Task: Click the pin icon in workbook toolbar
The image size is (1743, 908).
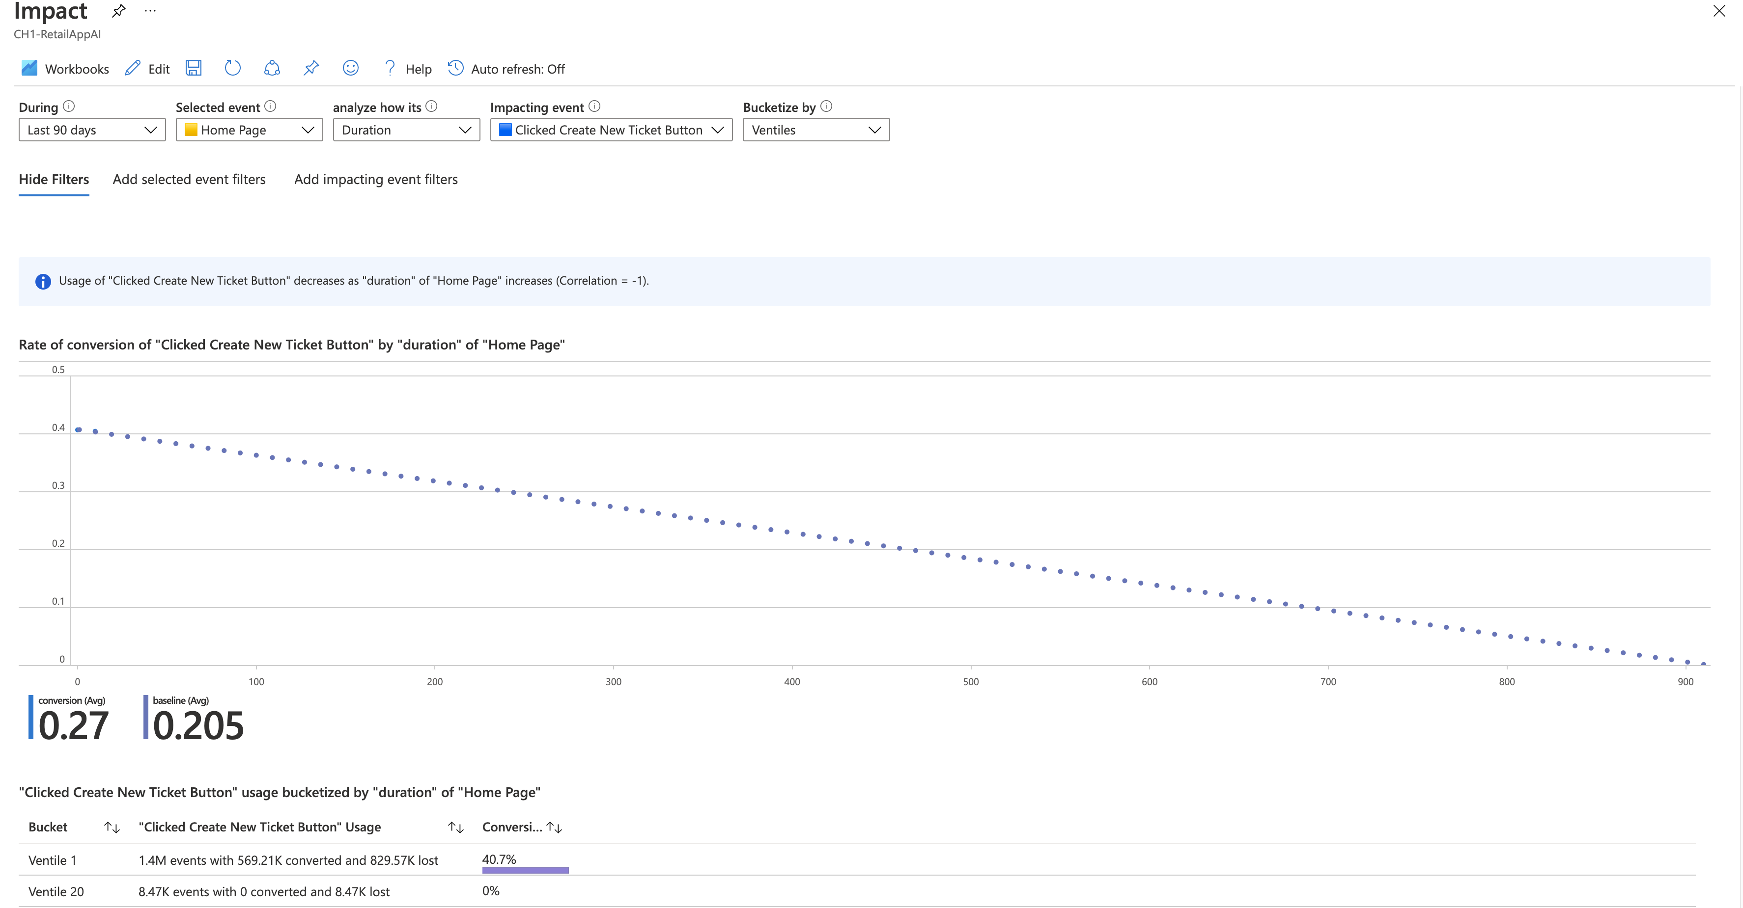Action: 311,68
